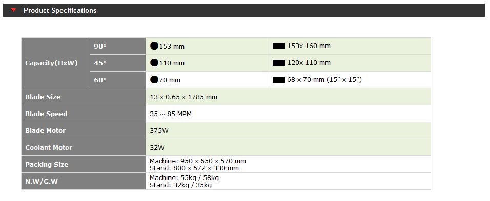Click the rectangular bar icon beside 153x 160 mm

point(279,46)
